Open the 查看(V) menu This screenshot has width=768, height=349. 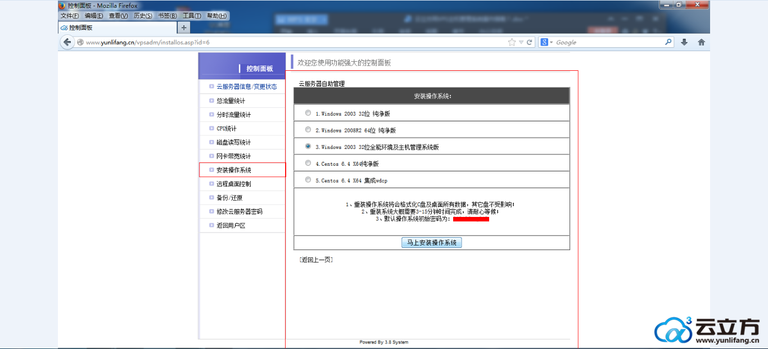coord(118,16)
